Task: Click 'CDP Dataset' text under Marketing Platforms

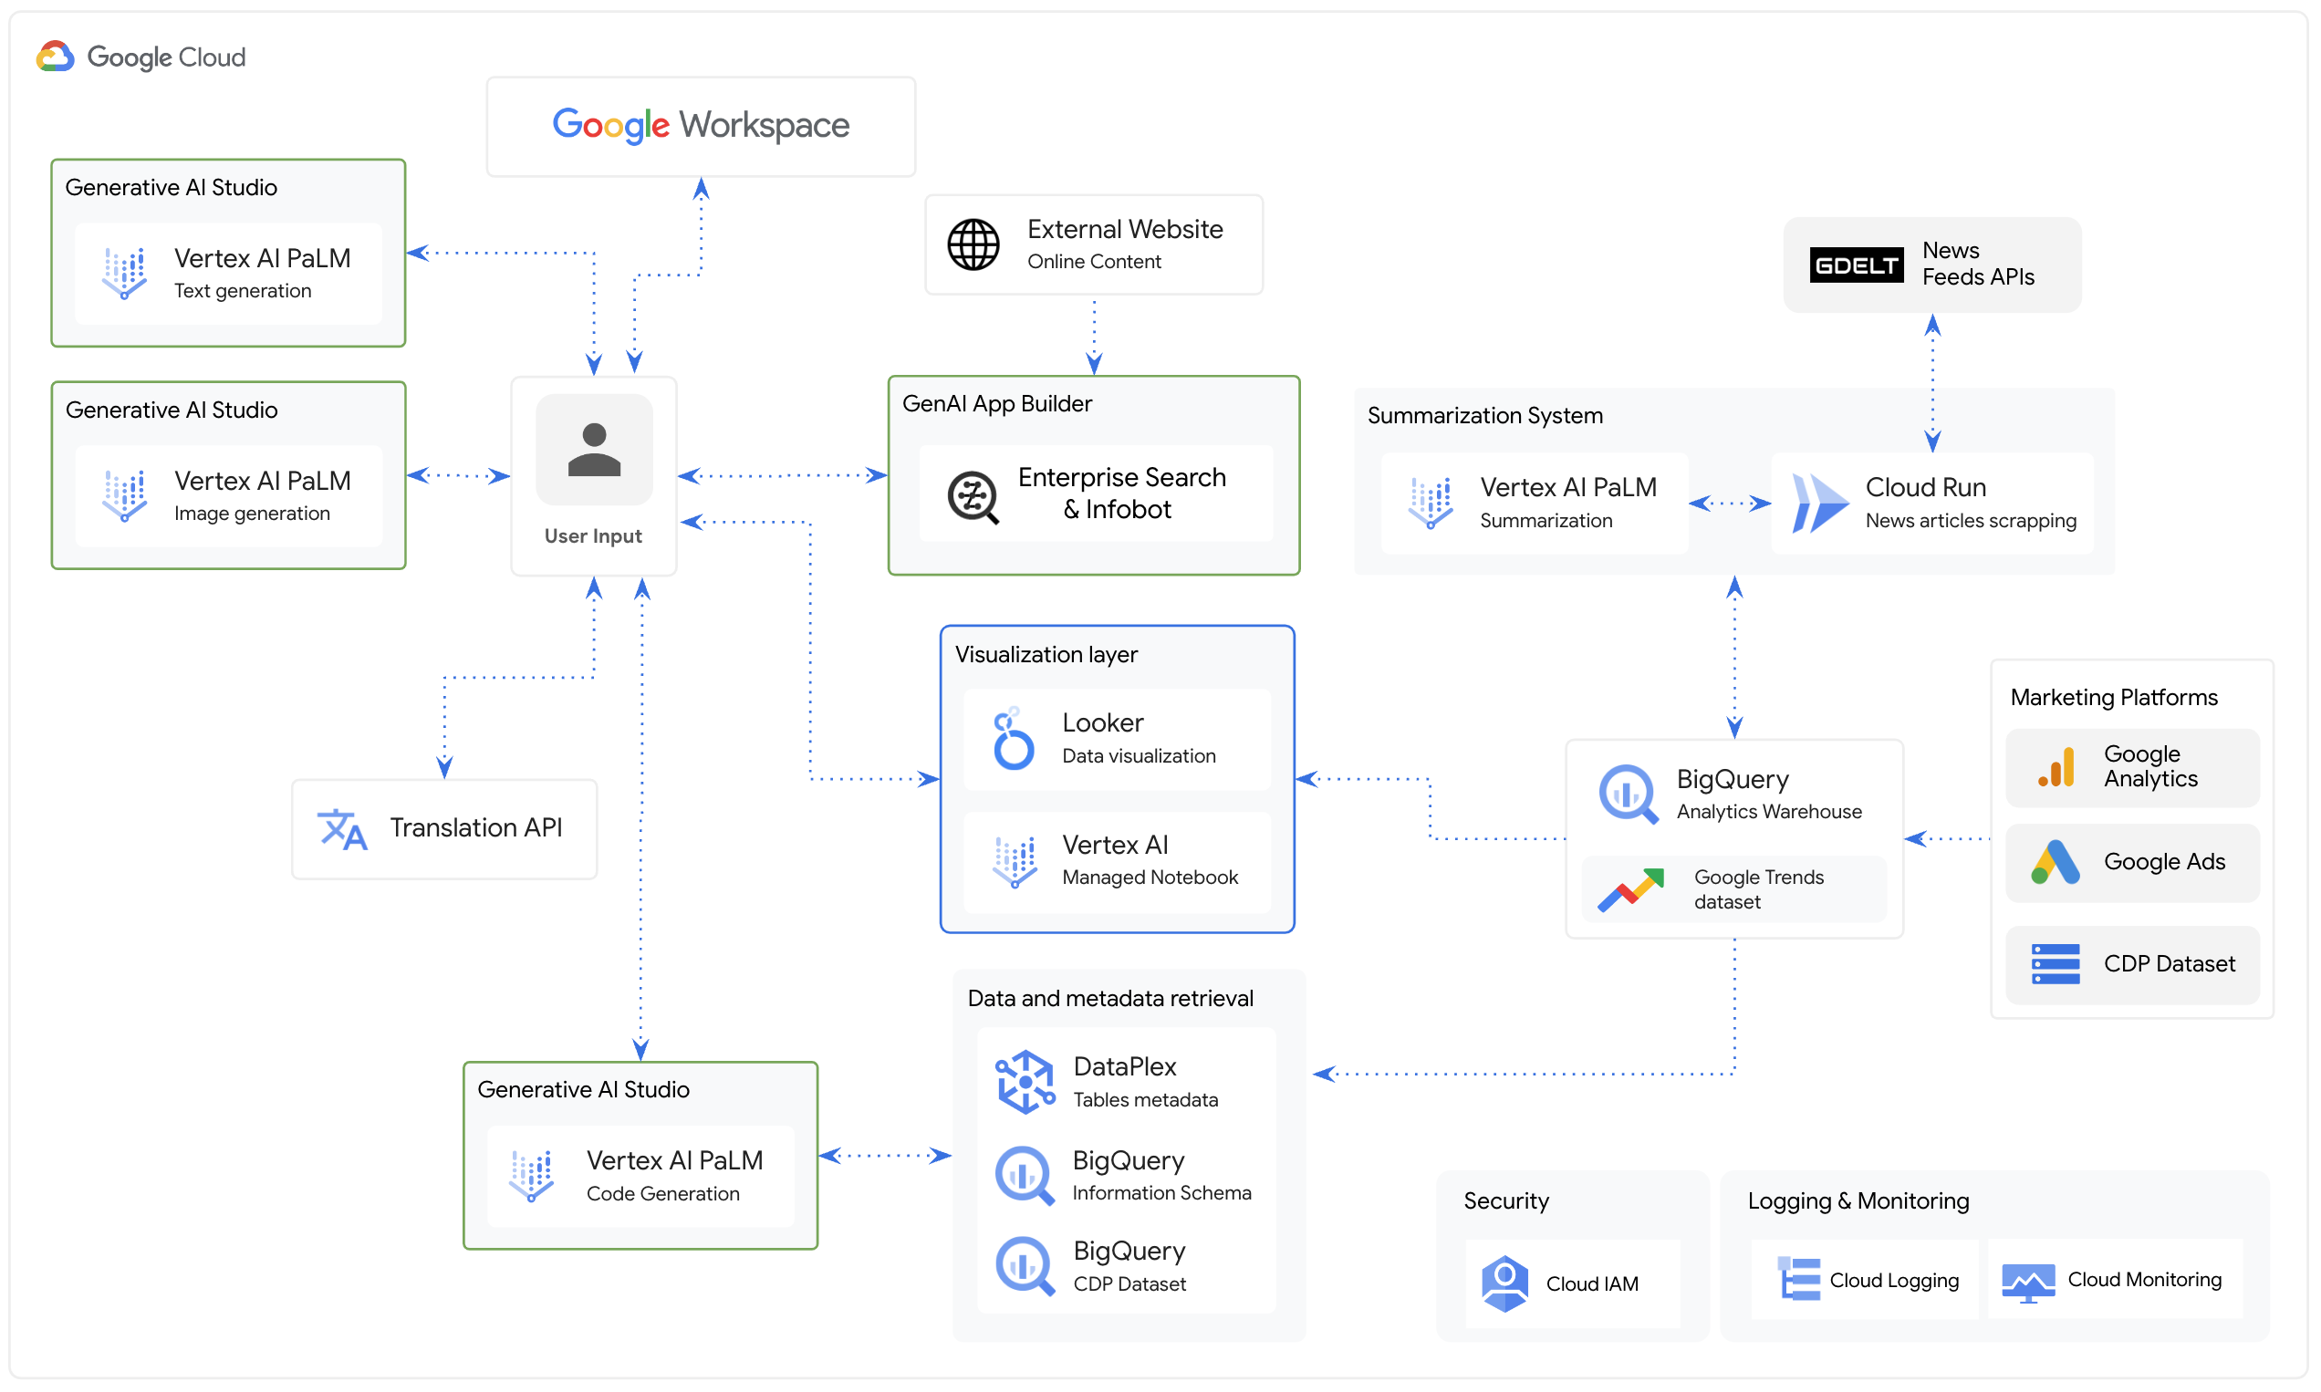Action: 2170,964
